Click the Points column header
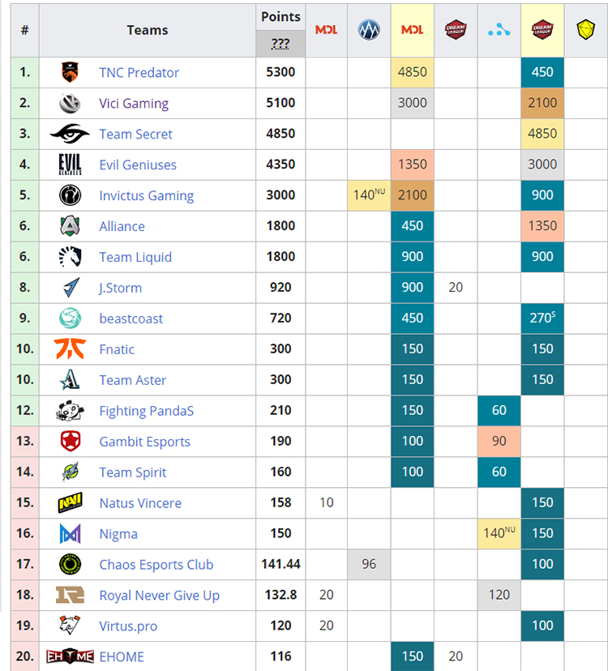608x671 pixels. (280, 17)
